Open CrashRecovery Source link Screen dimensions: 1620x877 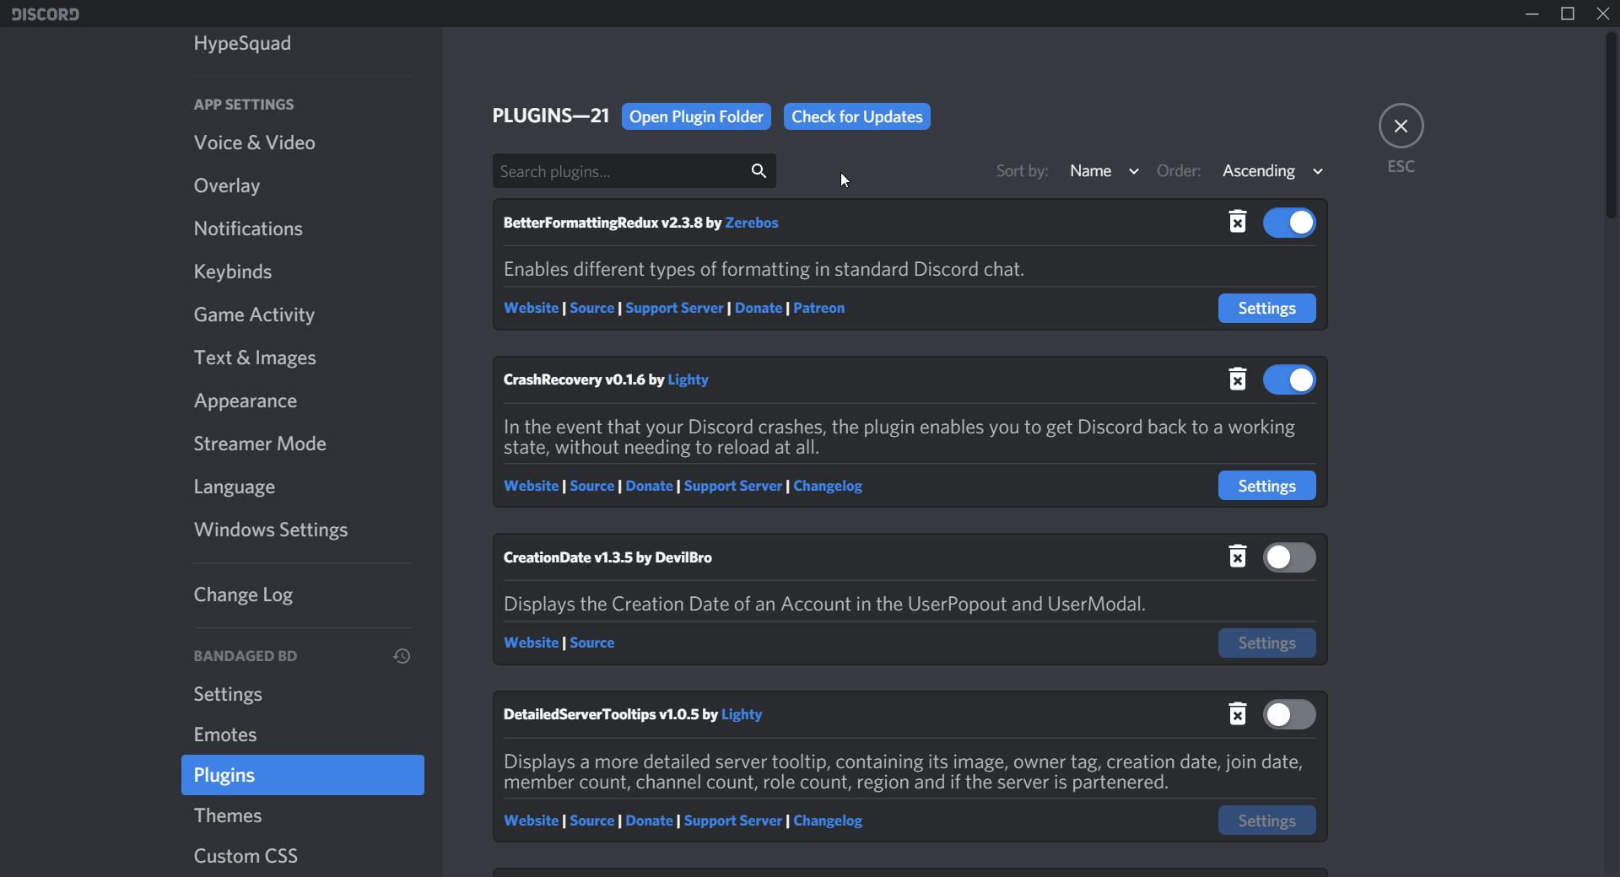click(591, 486)
